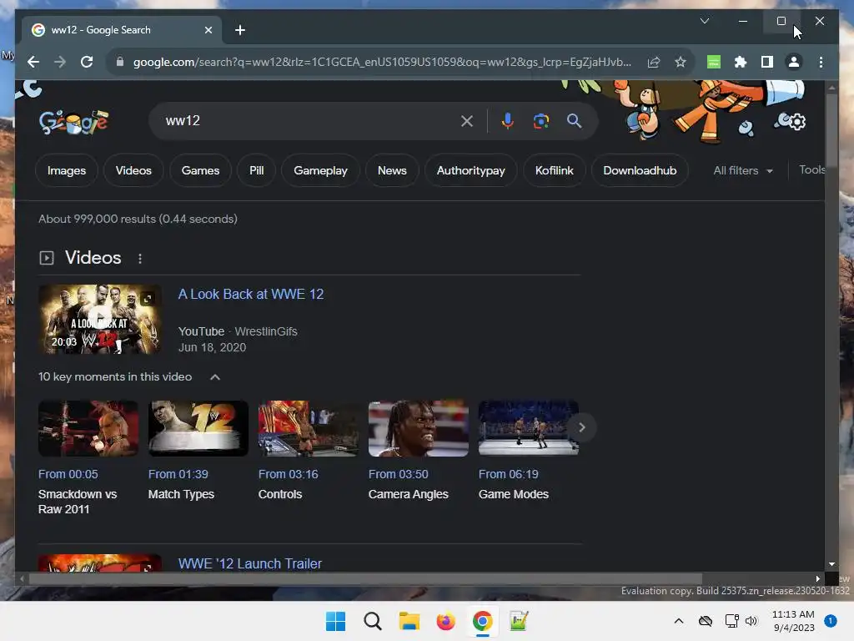Switch to News results

392,170
